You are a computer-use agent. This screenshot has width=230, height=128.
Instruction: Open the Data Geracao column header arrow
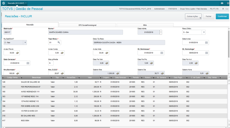point(111,78)
